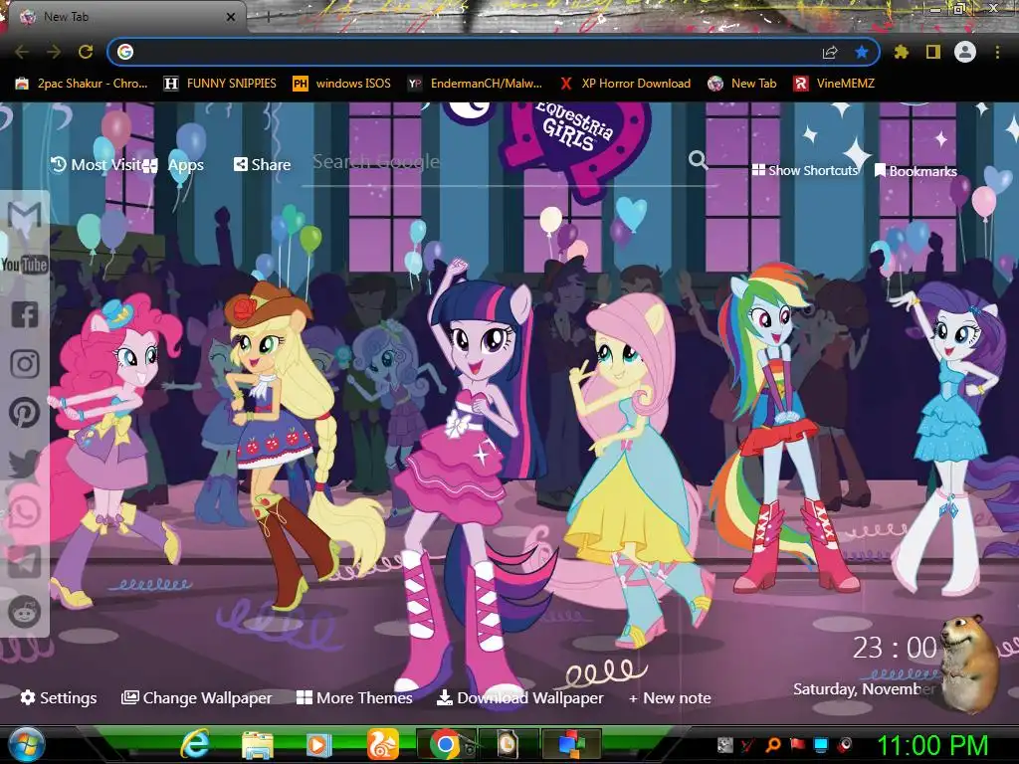
Task: Open the Reddit sidebar shortcut
Action: tap(25, 612)
